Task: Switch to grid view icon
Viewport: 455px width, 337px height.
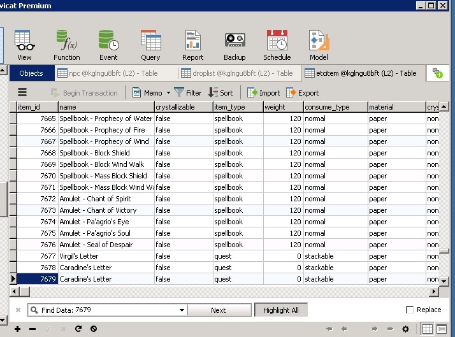Action: click(428, 329)
